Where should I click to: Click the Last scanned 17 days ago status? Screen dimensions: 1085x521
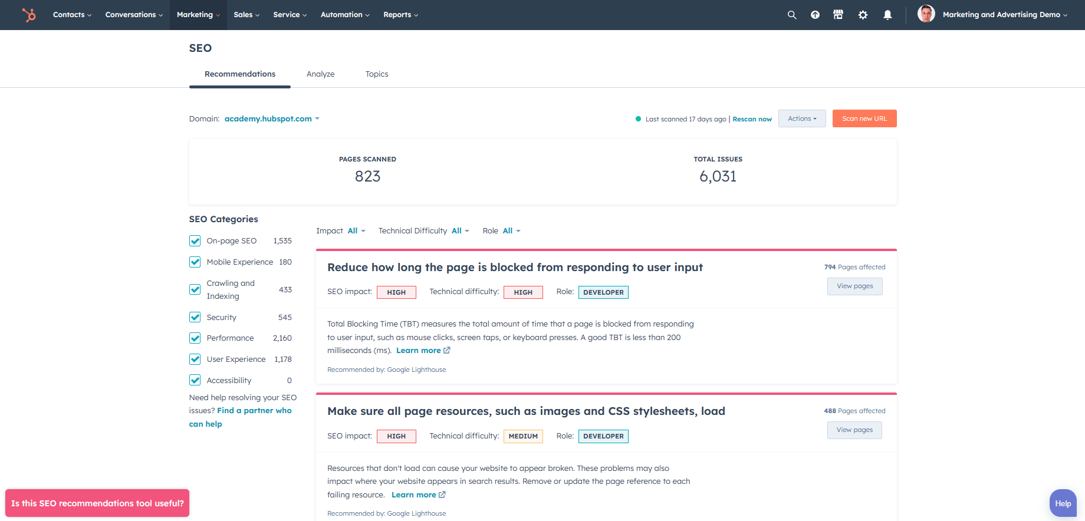686,119
